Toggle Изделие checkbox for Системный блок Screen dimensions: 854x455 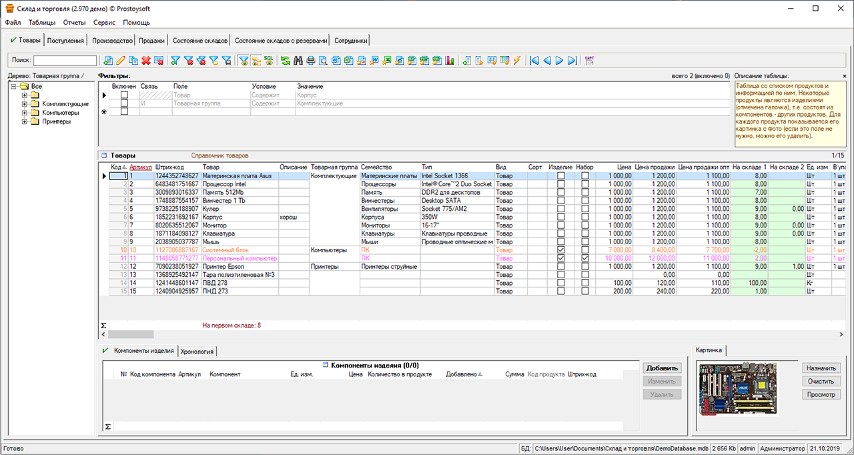click(560, 250)
